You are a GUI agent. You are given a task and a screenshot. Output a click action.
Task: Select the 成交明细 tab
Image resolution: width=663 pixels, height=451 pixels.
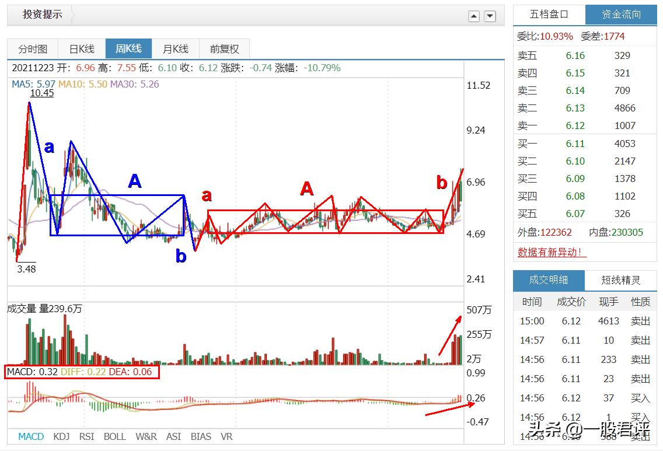pyautogui.click(x=549, y=280)
